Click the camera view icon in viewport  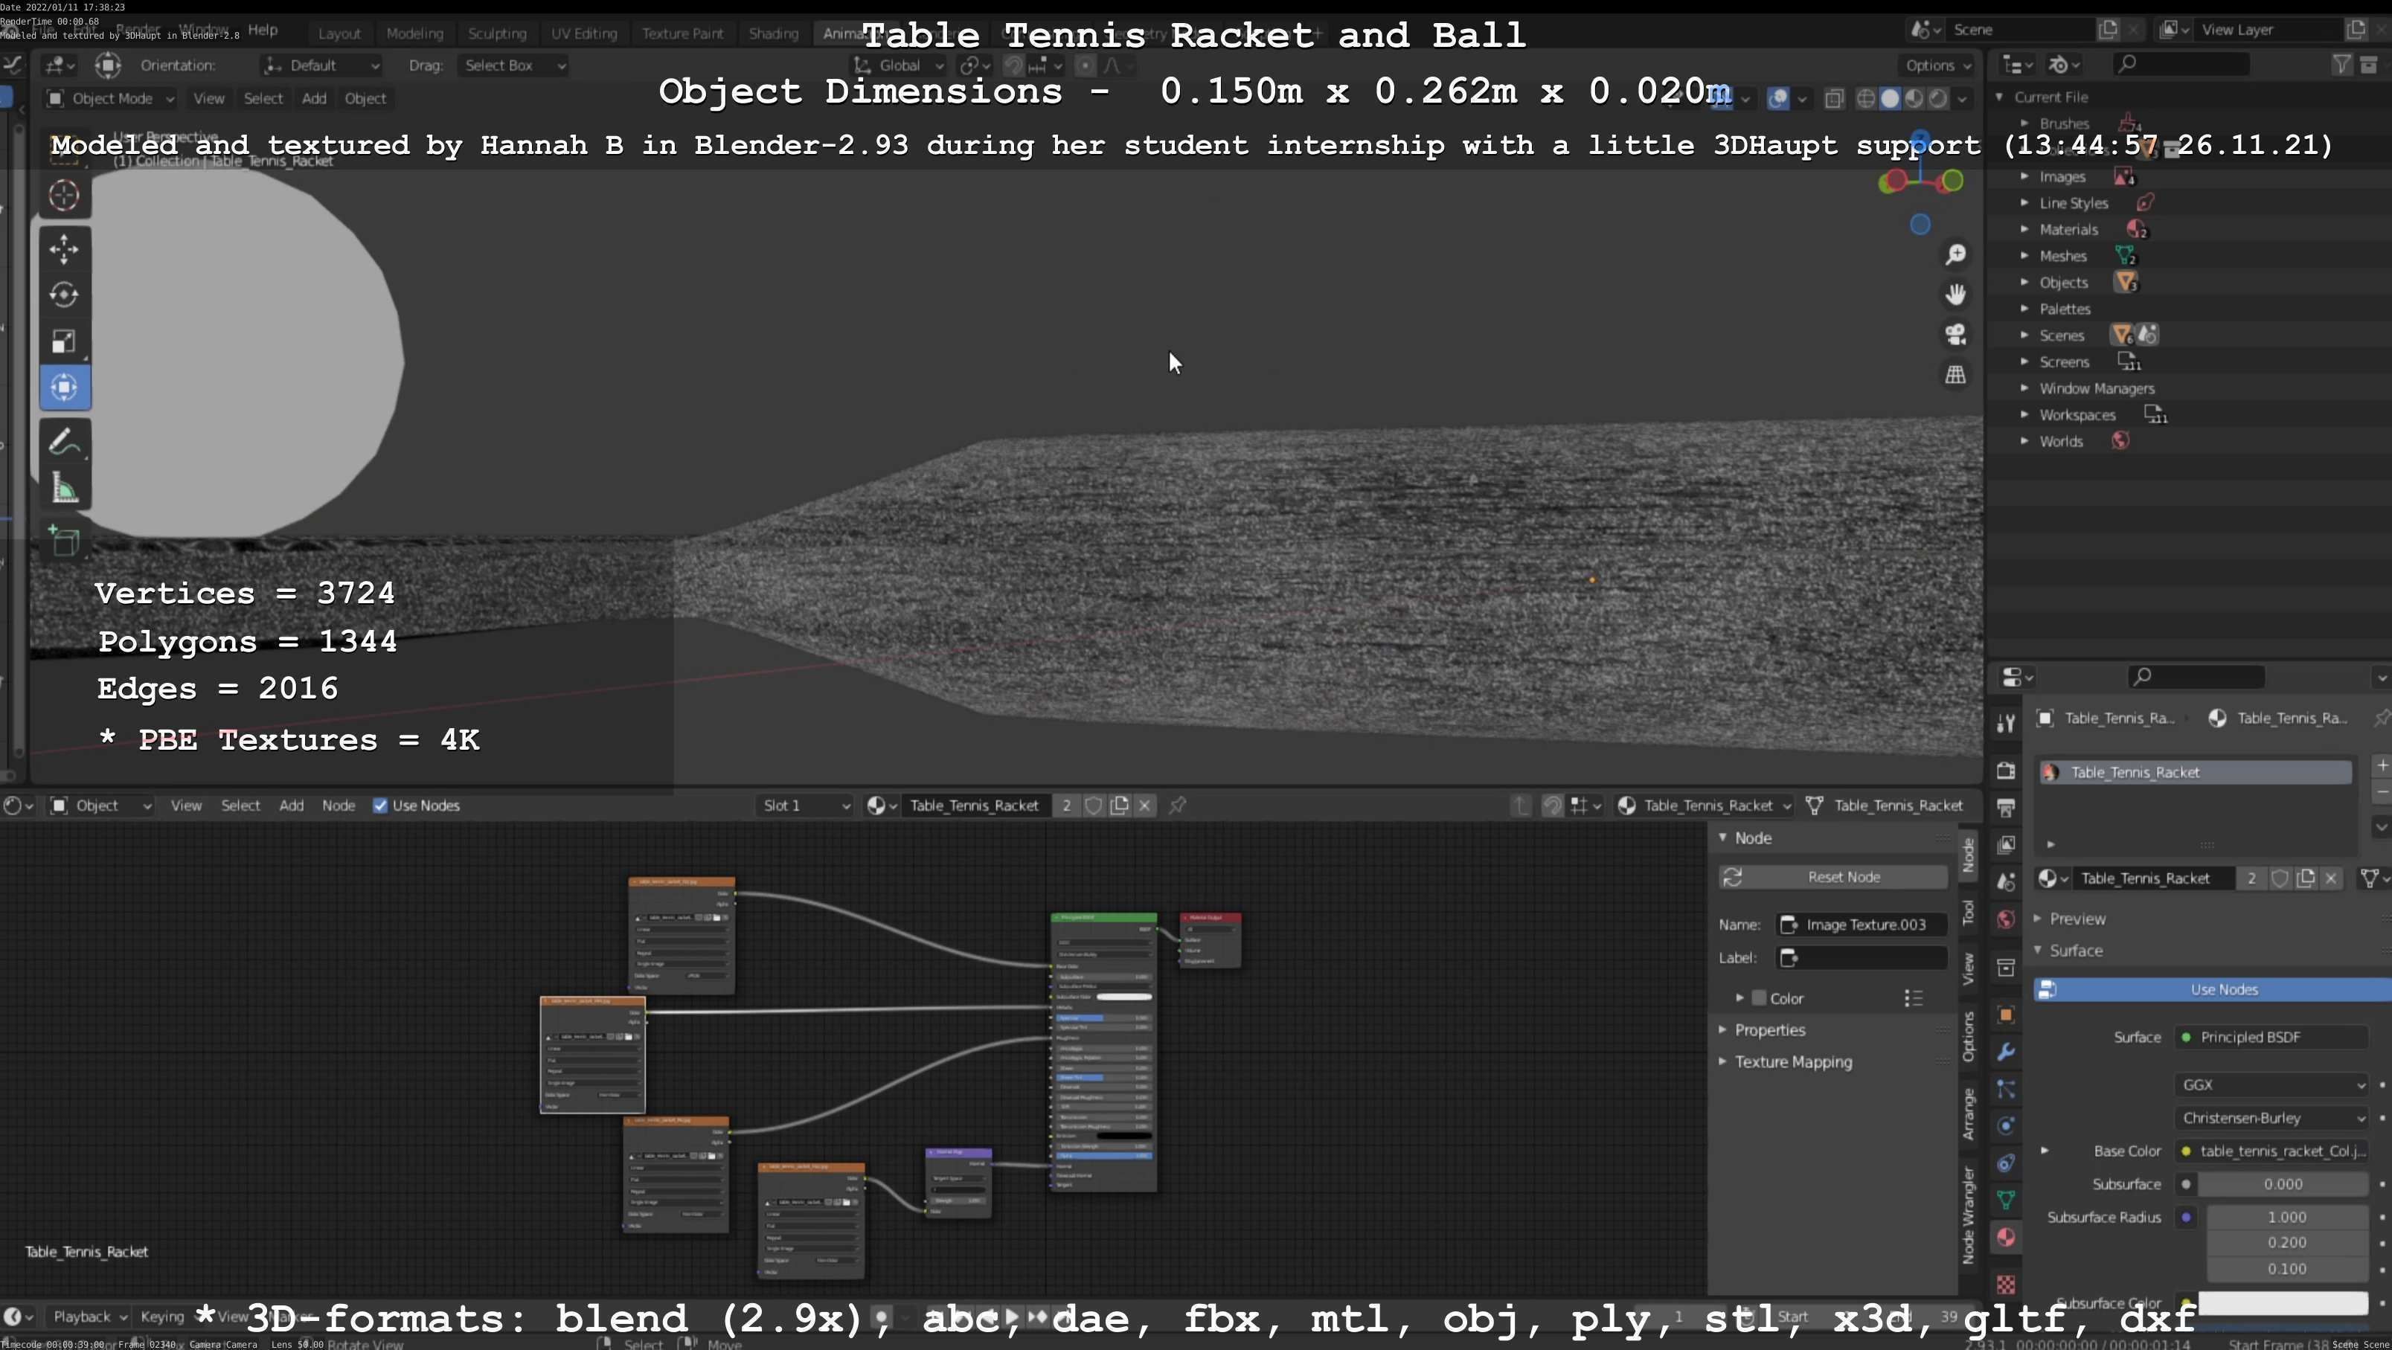coord(1955,334)
